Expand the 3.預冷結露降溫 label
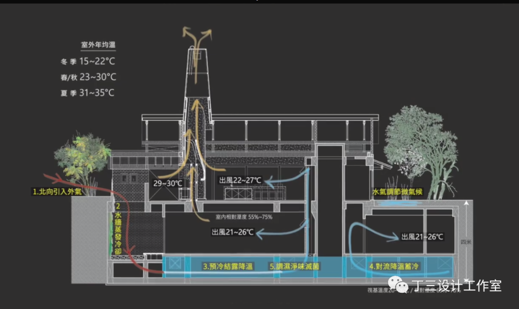This screenshot has width=519, height=309. point(227,265)
